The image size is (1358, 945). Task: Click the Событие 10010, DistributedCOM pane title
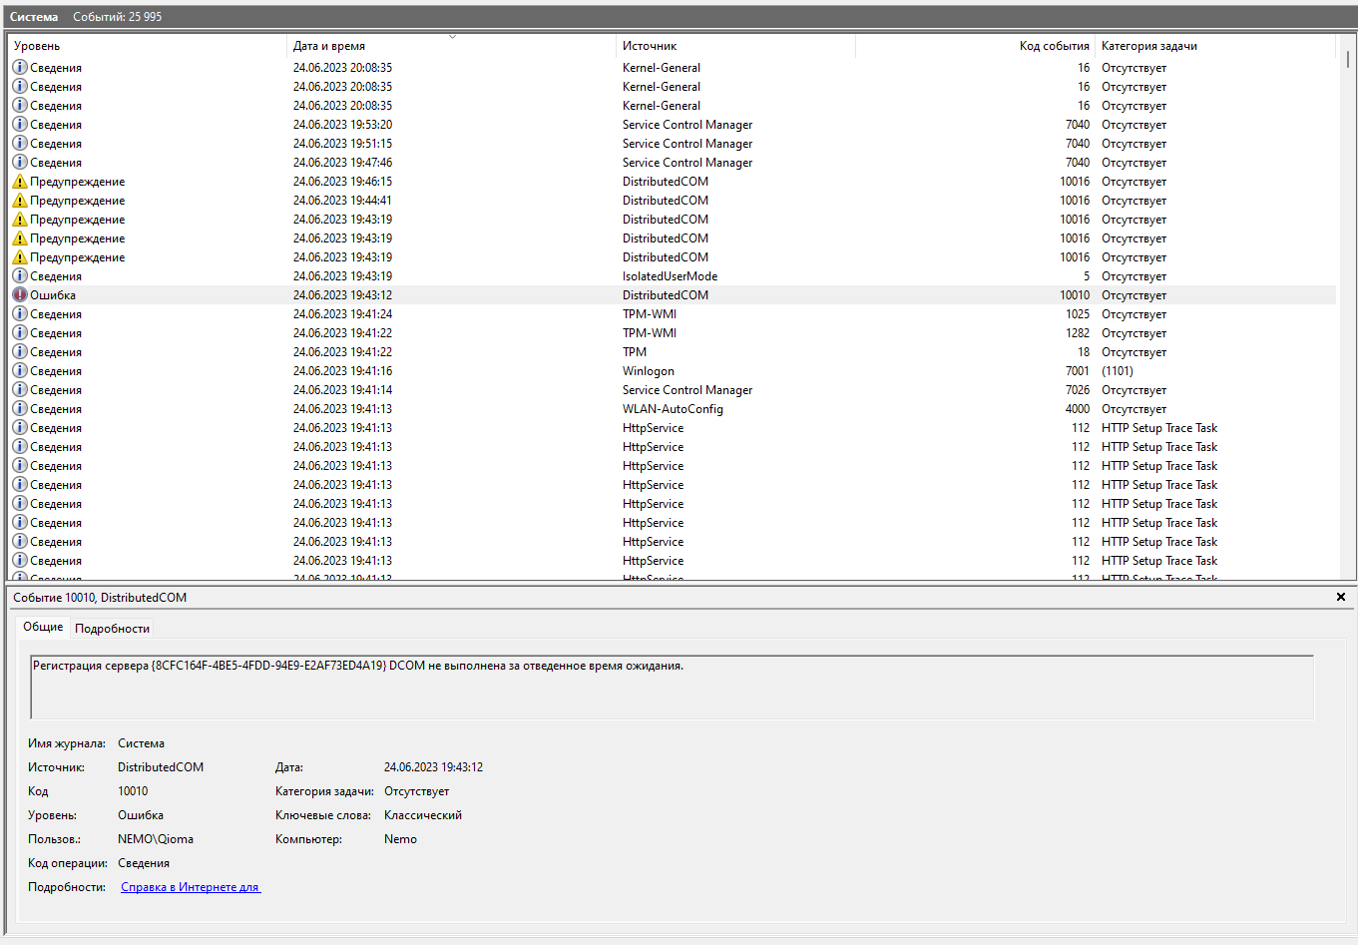[100, 598]
